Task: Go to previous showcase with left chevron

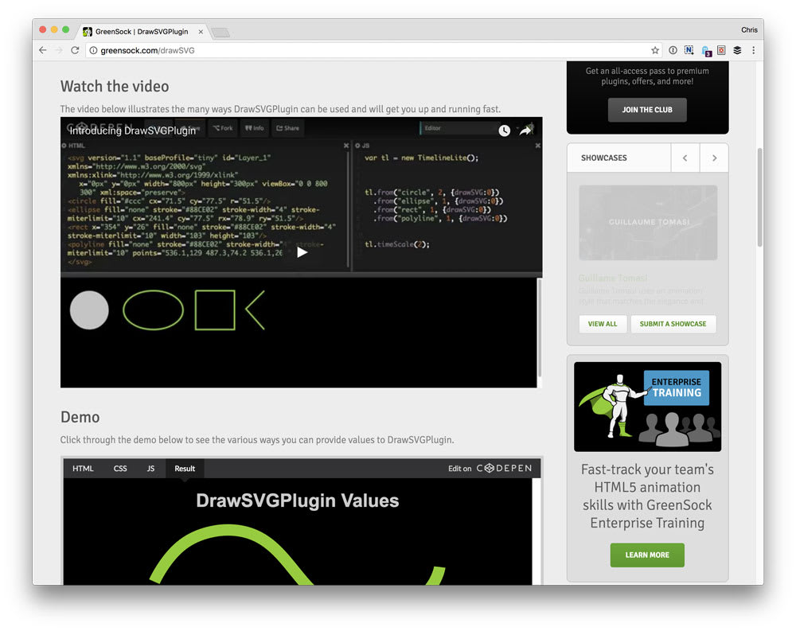Action: click(685, 158)
